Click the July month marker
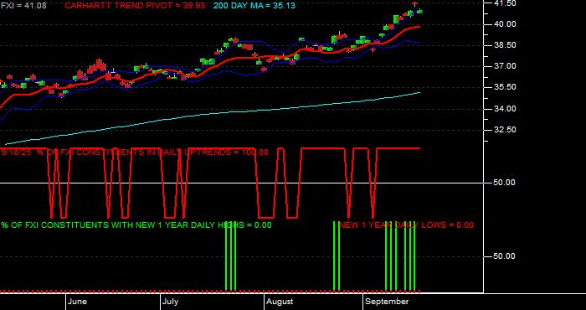586x310 pixels. [x=171, y=302]
